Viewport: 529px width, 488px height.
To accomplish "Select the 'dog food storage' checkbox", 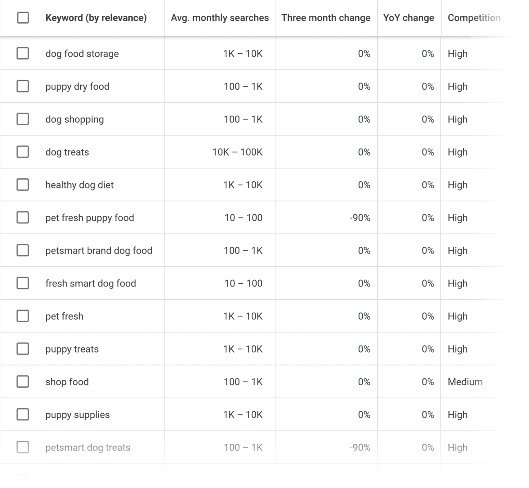I will click(x=23, y=53).
